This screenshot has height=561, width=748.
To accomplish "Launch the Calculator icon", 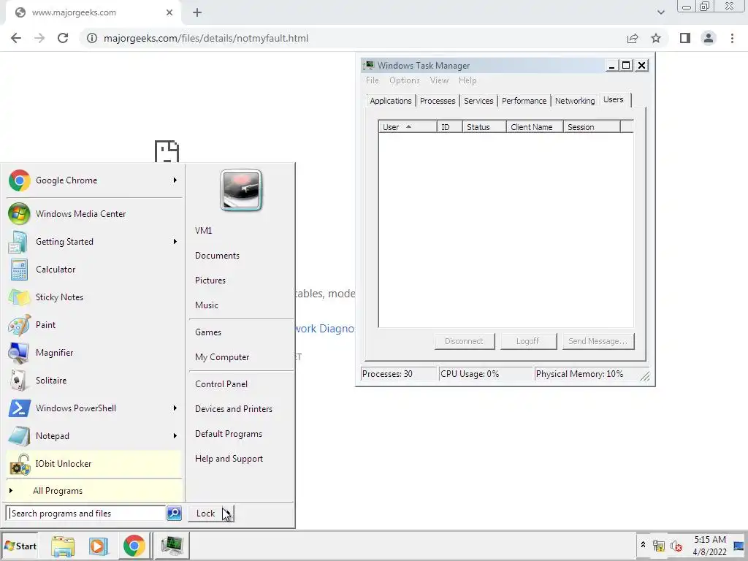I will [19, 270].
